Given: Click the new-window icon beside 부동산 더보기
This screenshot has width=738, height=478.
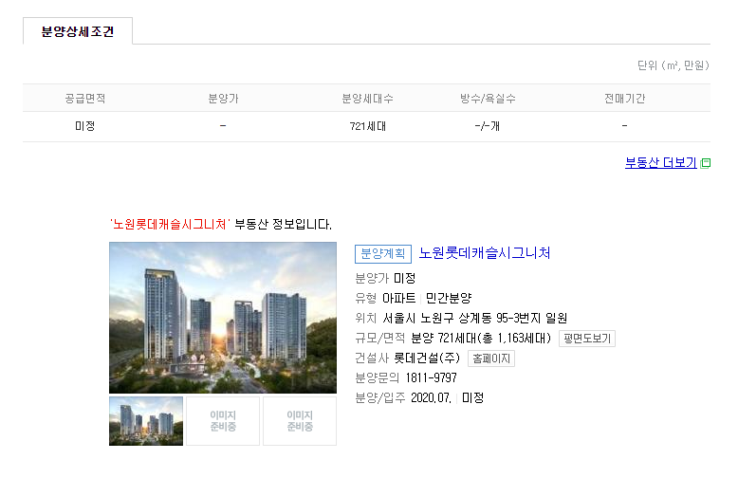Looking at the screenshot, I should [x=705, y=163].
